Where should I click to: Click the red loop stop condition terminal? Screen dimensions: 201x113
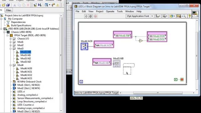tap(182, 79)
